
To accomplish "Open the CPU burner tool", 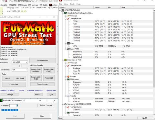I will coord(14,84).
